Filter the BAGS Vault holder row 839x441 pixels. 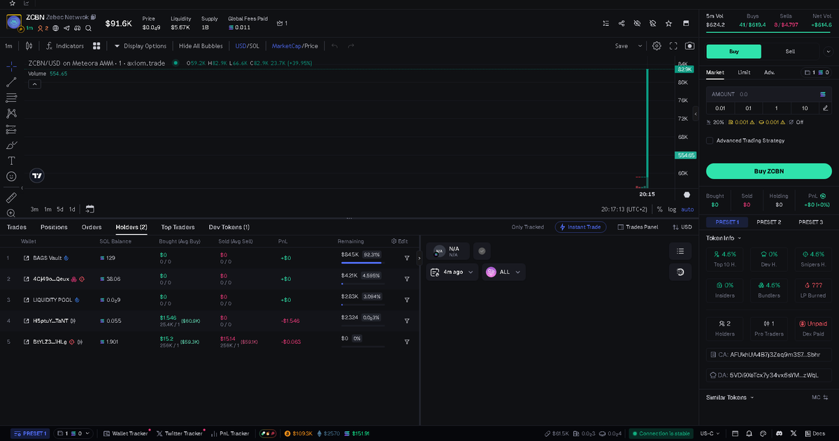tap(407, 258)
